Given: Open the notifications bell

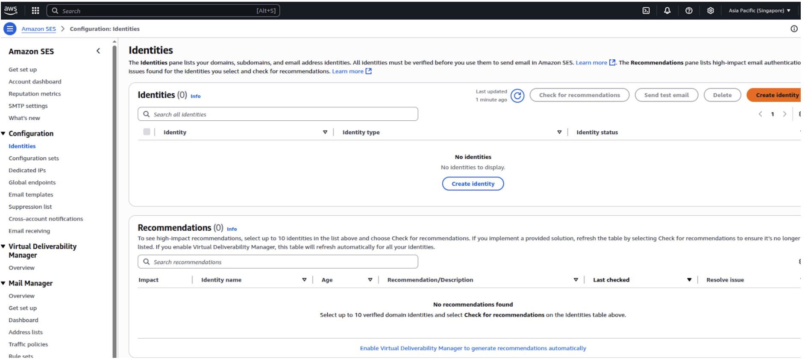Looking at the screenshot, I should [667, 11].
